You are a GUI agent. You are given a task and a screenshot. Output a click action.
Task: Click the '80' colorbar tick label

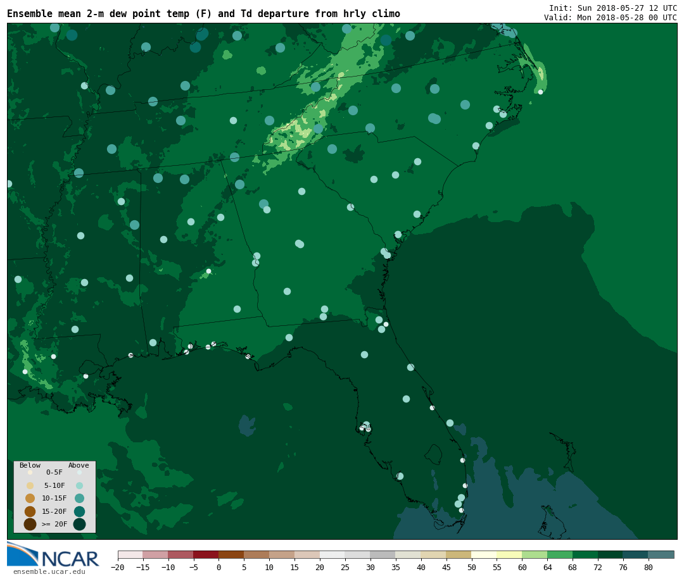[x=649, y=567]
